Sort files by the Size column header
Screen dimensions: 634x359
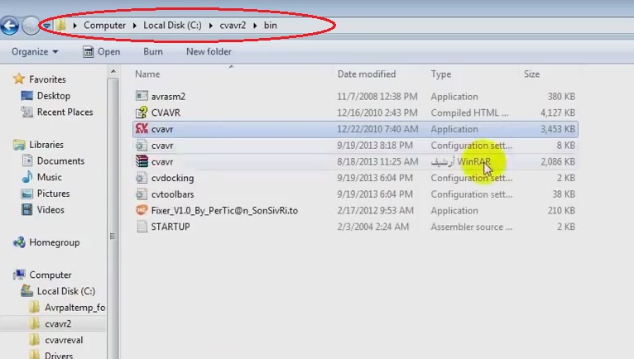point(531,74)
